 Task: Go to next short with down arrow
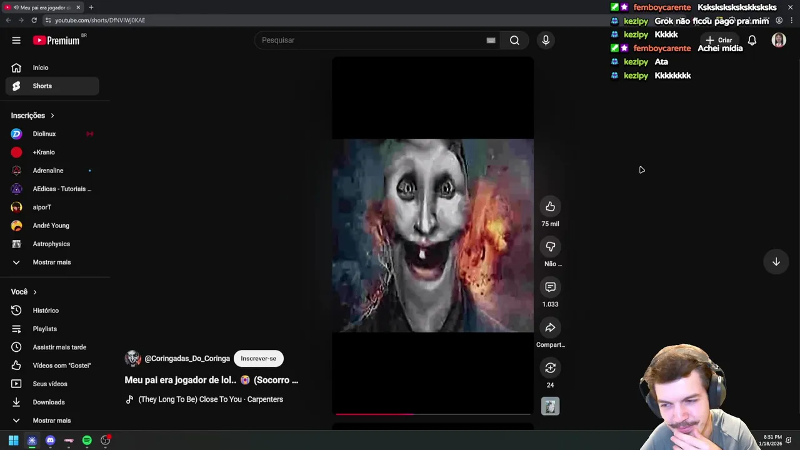click(x=776, y=262)
